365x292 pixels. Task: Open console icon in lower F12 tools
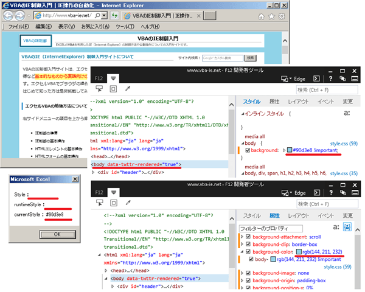click(x=317, y=193)
